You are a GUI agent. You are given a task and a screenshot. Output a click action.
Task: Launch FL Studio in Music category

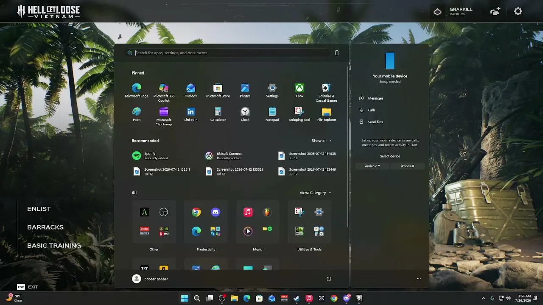[267, 212]
